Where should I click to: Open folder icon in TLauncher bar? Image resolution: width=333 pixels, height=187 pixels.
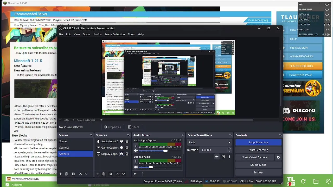coord(316,181)
